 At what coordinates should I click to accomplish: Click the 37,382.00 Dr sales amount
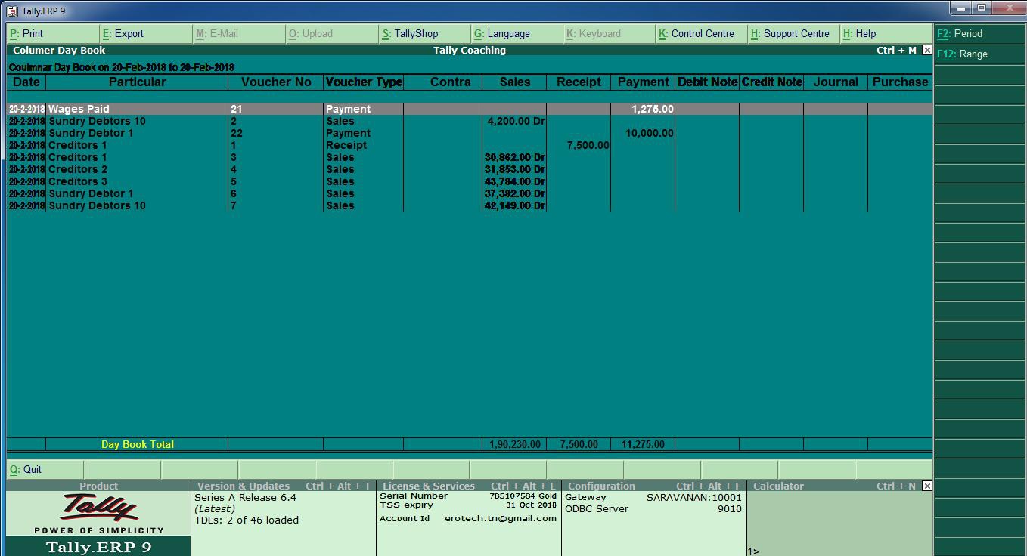(x=515, y=193)
